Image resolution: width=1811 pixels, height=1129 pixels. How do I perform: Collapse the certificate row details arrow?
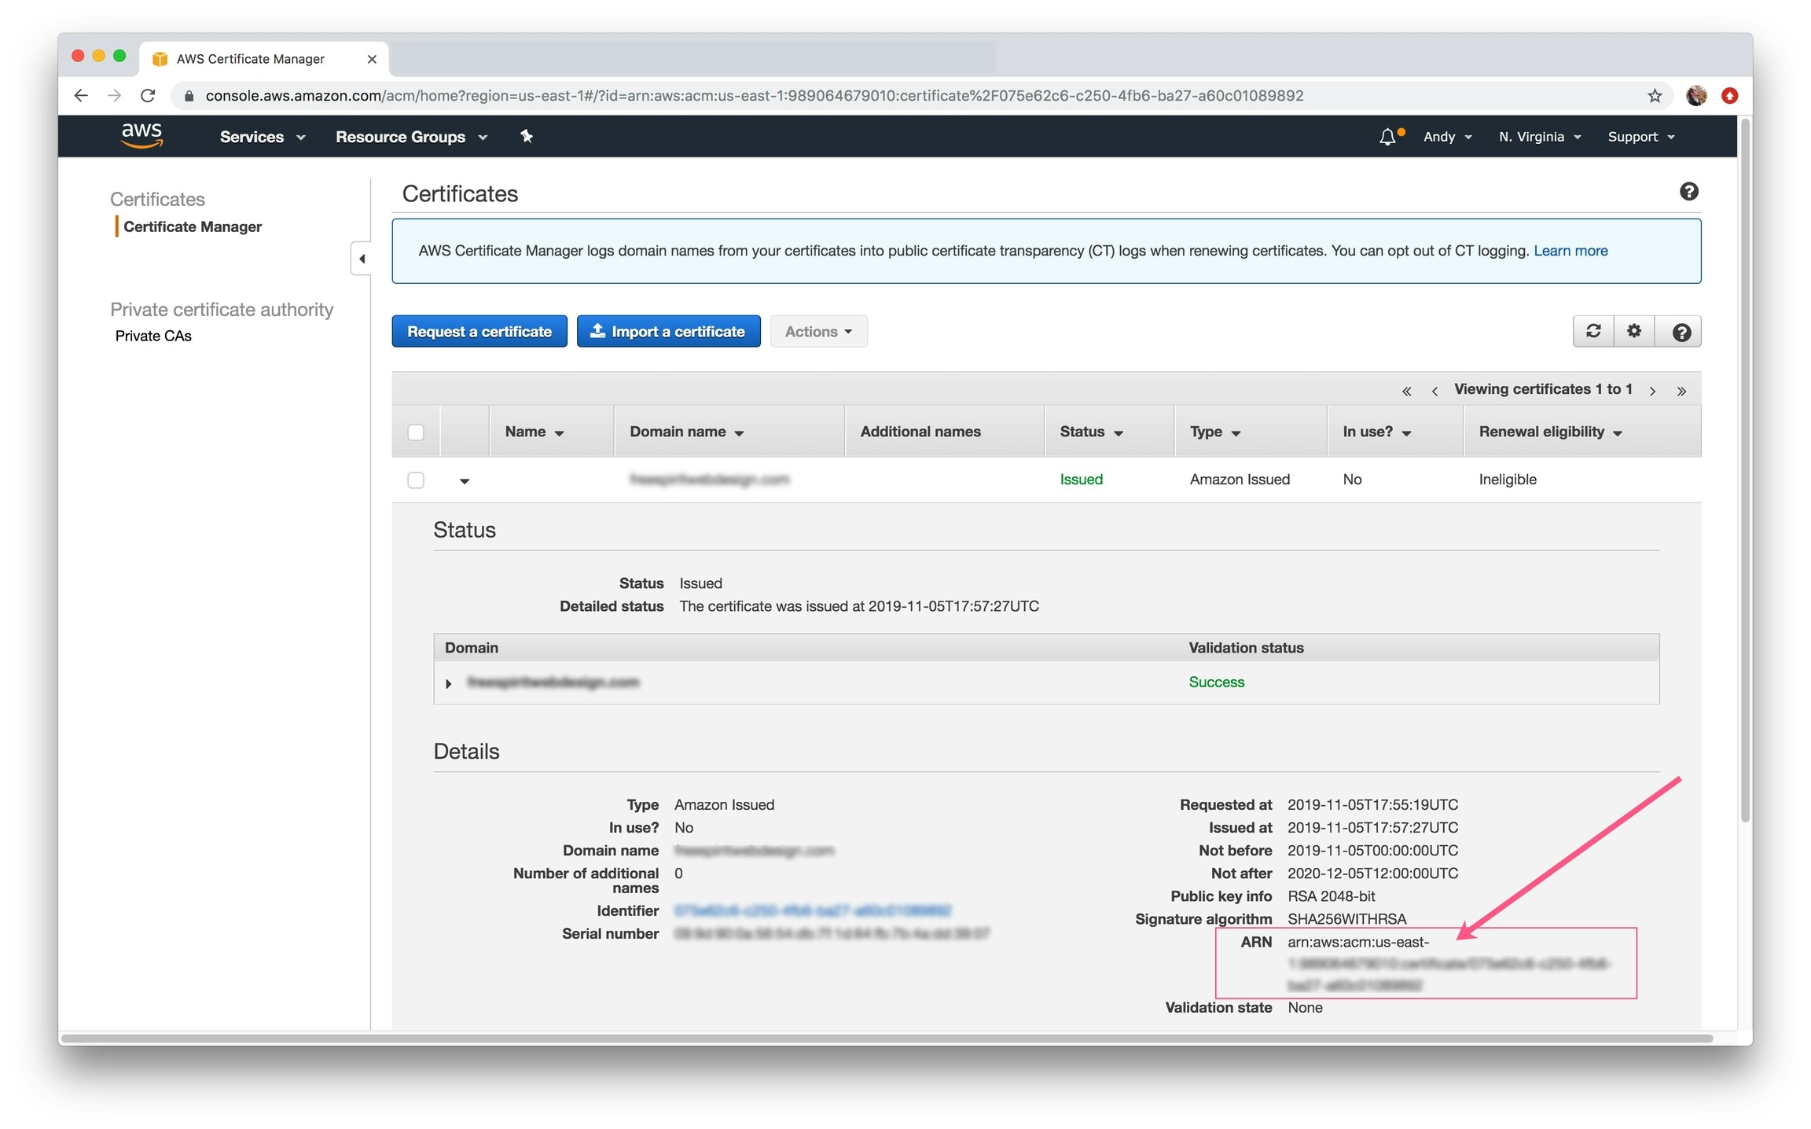pyautogui.click(x=465, y=481)
